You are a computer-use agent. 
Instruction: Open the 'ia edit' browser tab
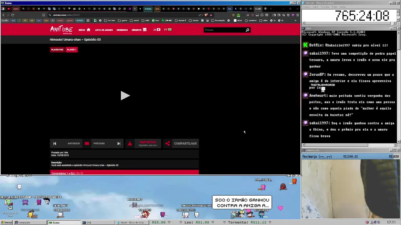pos(258,9)
